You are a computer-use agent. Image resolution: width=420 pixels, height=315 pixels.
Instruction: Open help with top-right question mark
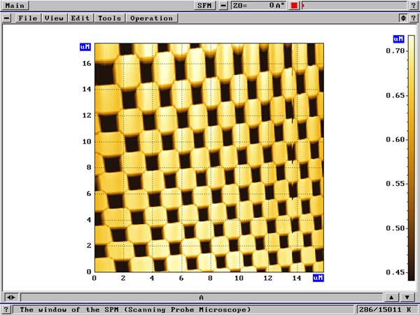click(414, 5)
